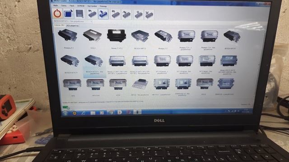Viewport: 289px width, 162px height.
Task: Click the system tray clock
Action: 246,111
